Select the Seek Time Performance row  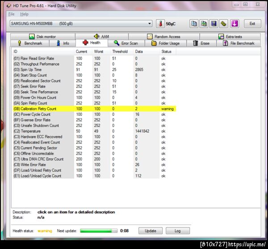(94, 92)
